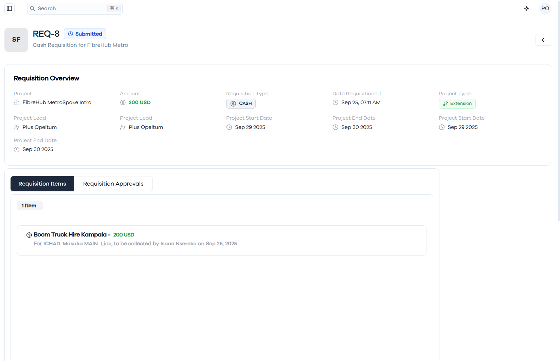This screenshot has height=361, width=560.
Task: Click the REQ-8 heading
Action: pos(46,34)
